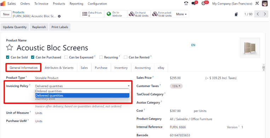Open the debug tools wrench icon
This screenshot has width=270, height=138.
click(257, 4)
